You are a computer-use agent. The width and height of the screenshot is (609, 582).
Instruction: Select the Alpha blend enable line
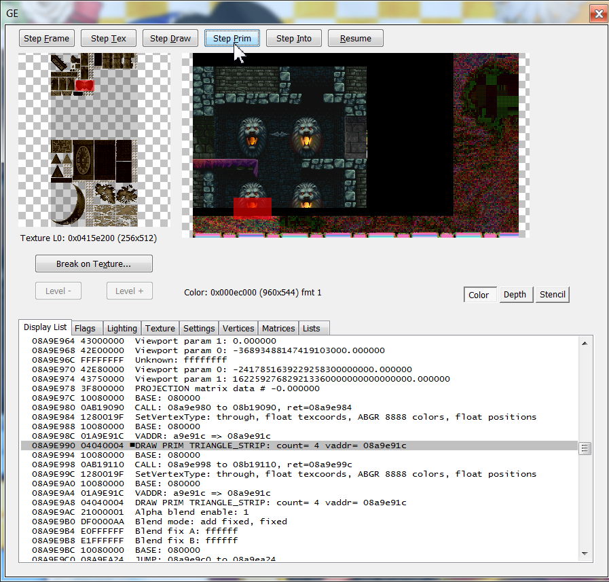pos(191,512)
